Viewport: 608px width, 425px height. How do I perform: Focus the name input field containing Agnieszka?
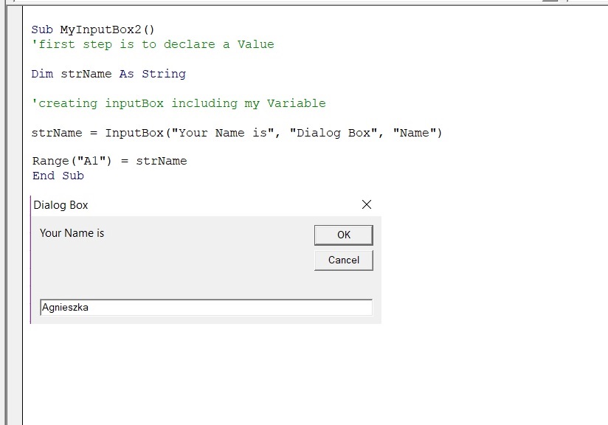click(206, 308)
